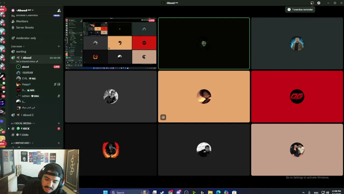Open Copilot from the taskbar

point(226,192)
